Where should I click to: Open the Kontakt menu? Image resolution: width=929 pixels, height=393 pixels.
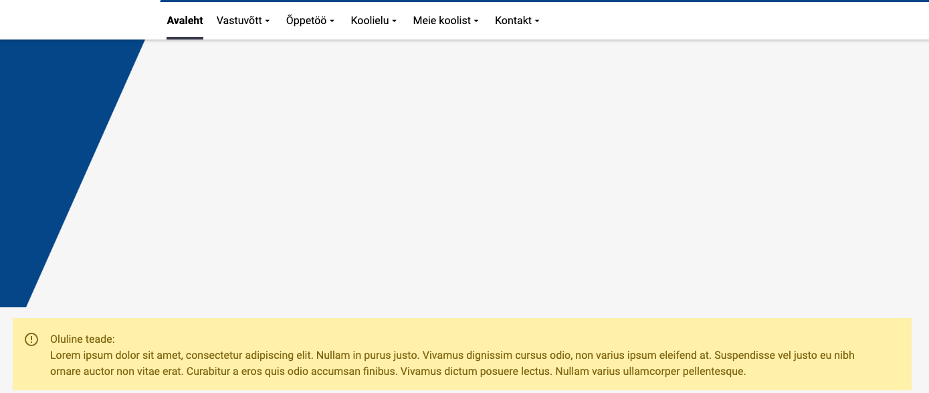pyautogui.click(x=513, y=21)
